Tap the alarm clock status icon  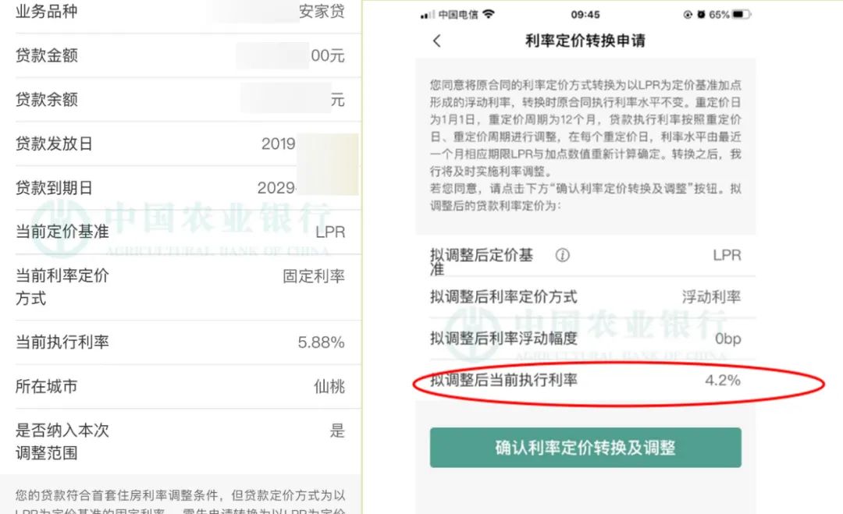pos(700,15)
